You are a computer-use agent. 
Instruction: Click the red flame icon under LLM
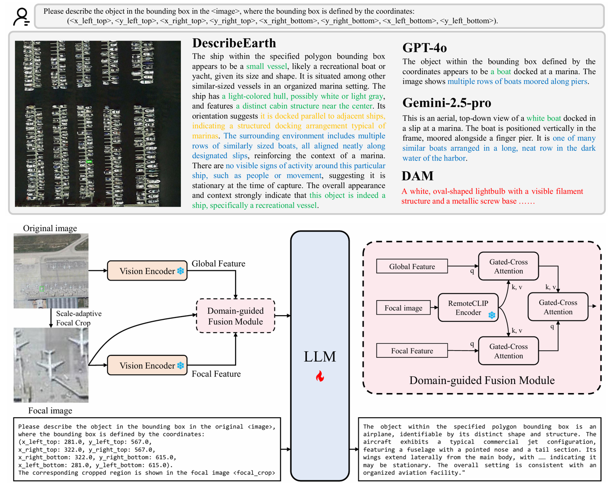pyautogui.click(x=320, y=376)
